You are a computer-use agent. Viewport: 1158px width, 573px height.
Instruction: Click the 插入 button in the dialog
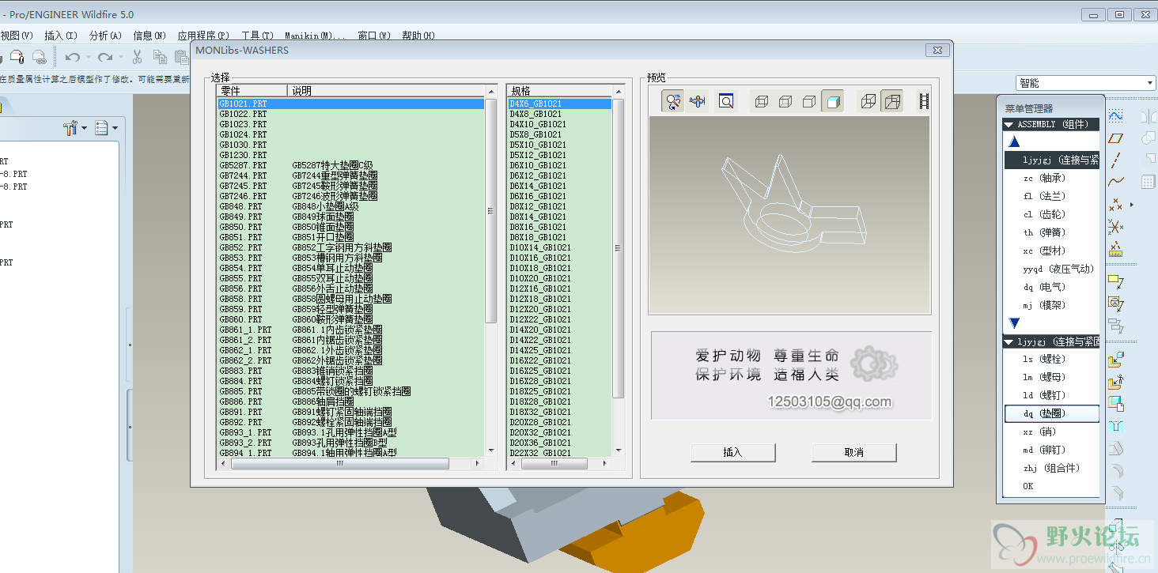pos(733,452)
